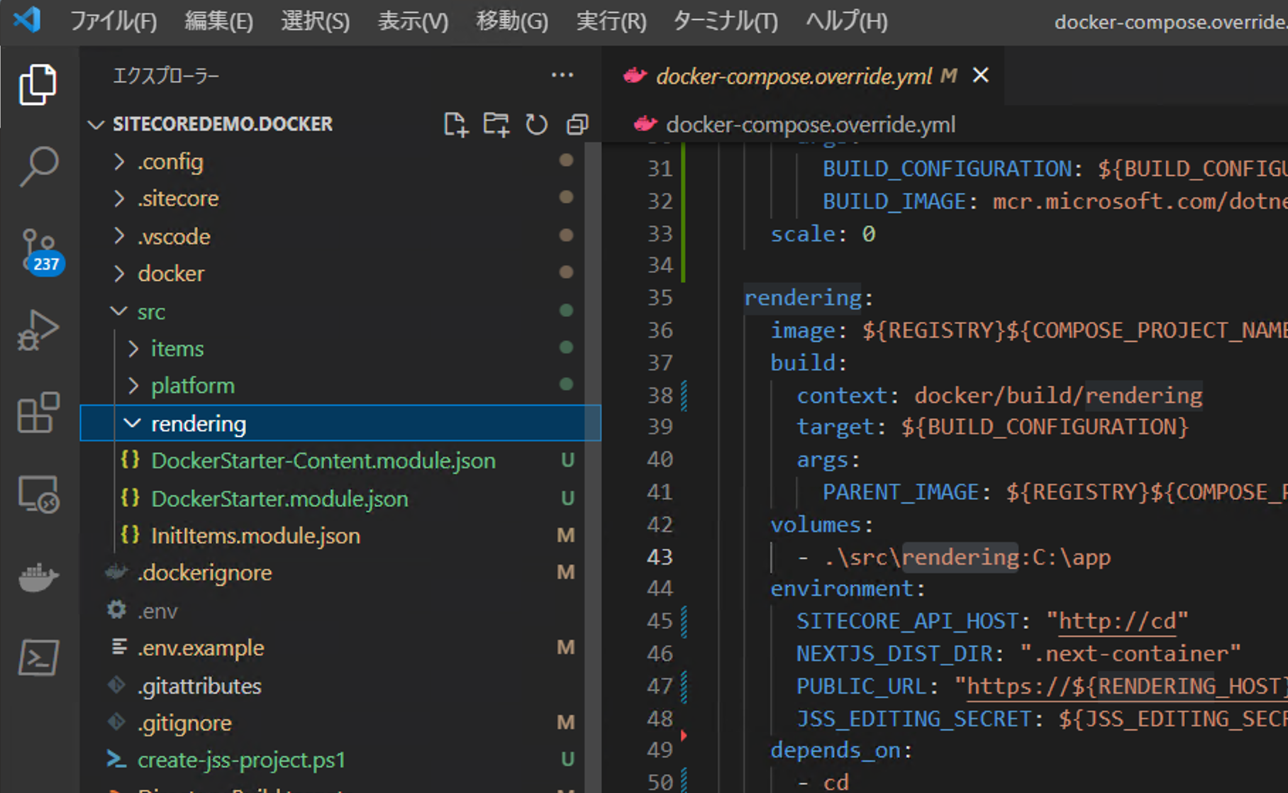Open the ヘルプ(H) menu
The height and width of the screenshot is (793, 1288).
pos(847,21)
